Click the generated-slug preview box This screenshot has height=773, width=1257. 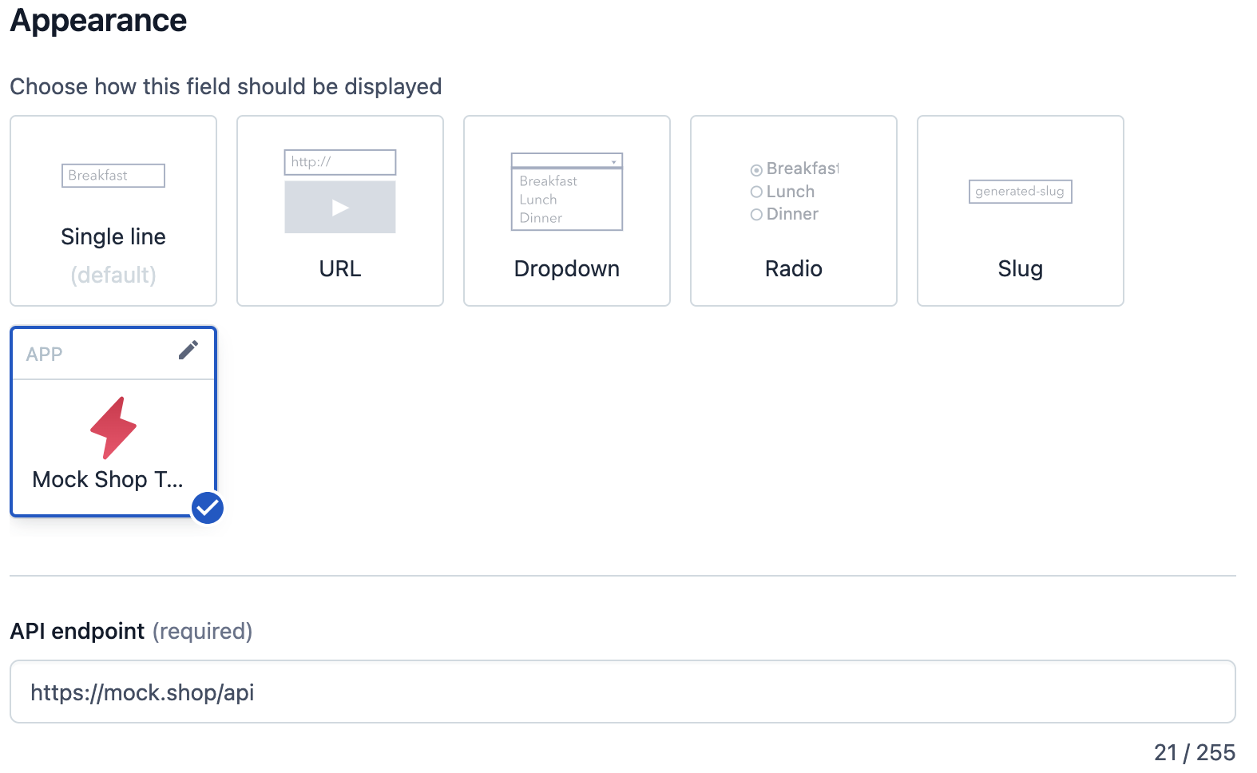[x=1020, y=192]
